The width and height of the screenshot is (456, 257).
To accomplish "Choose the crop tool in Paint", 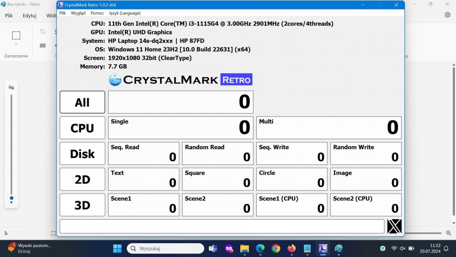I will [x=42, y=32].
